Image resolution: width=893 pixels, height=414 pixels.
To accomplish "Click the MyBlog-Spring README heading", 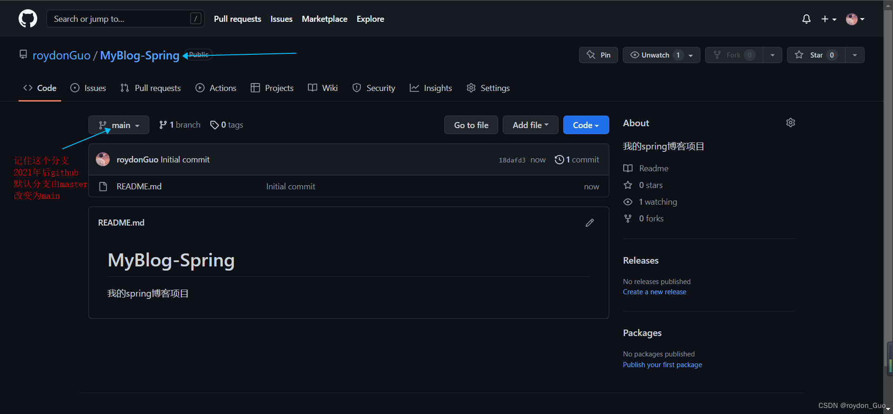I will pyautogui.click(x=171, y=260).
